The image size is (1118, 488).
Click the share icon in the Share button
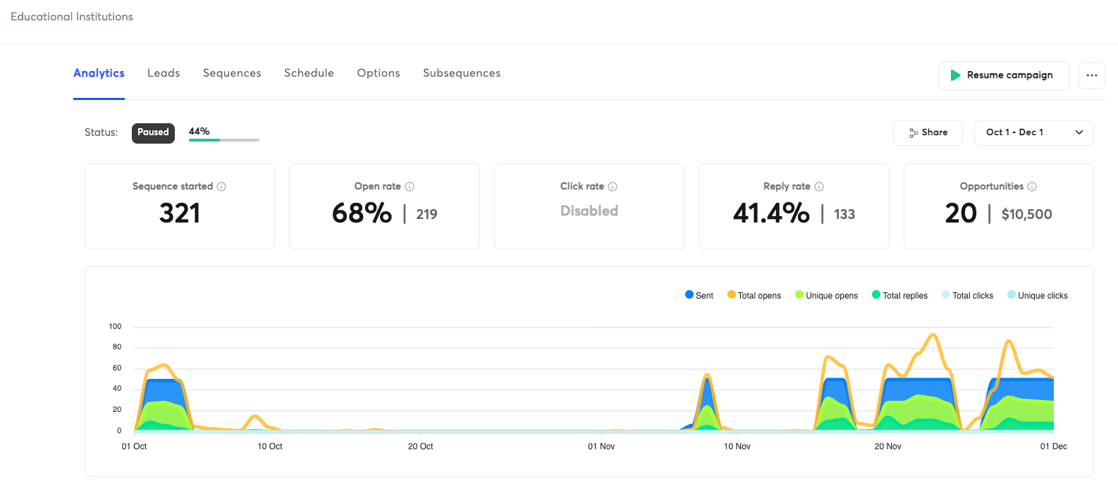tap(914, 132)
